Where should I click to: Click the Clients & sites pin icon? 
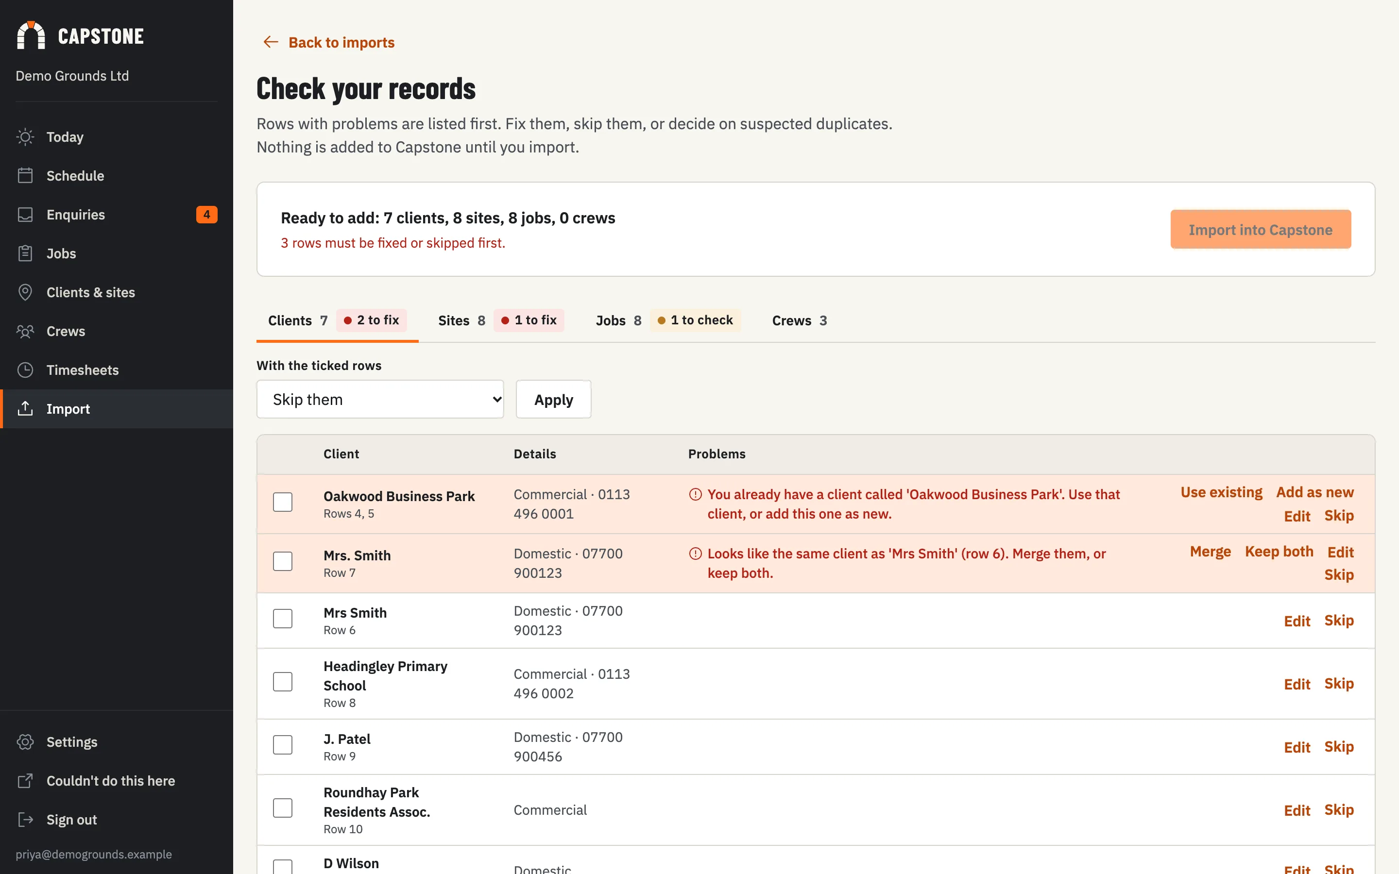25,292
